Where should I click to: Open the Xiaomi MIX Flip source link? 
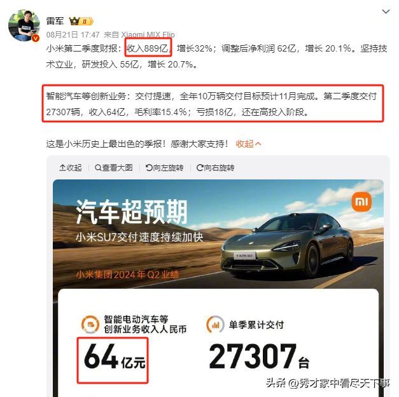pos(148,34)
